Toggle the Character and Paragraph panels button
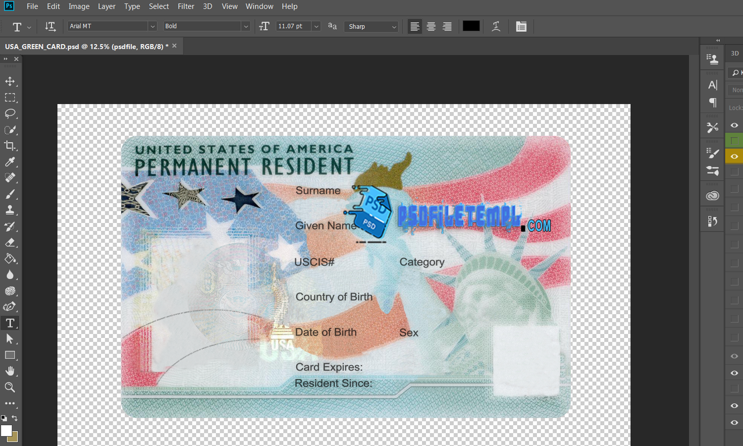743x446 pixels. point(521,27)
